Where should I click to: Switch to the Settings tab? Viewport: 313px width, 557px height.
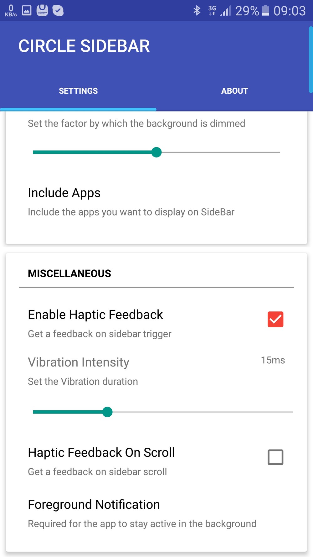[x=78, y=91]
